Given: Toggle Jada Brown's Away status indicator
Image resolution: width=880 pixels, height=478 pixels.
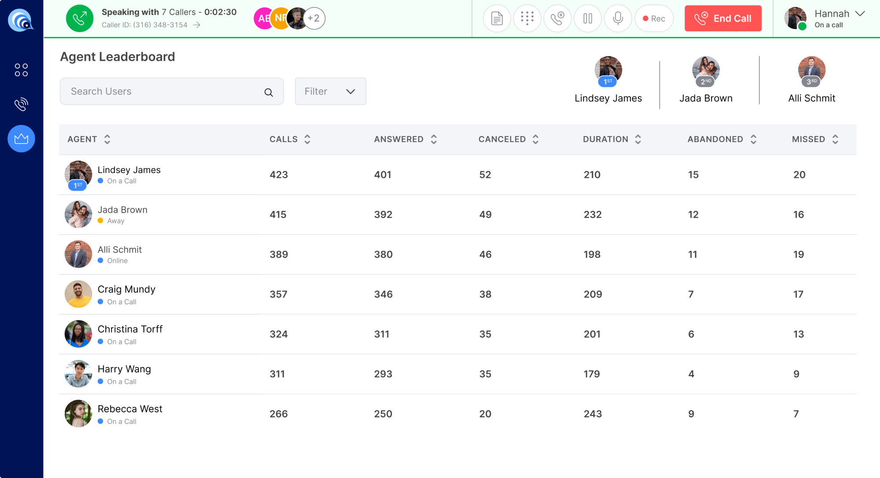Looking at the screenshot, I should (100, 221).
